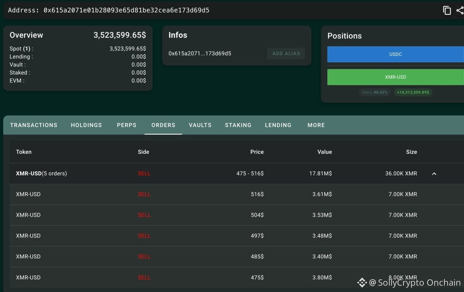
Task: Click the 516$ order price
Action: pos(257,194)
